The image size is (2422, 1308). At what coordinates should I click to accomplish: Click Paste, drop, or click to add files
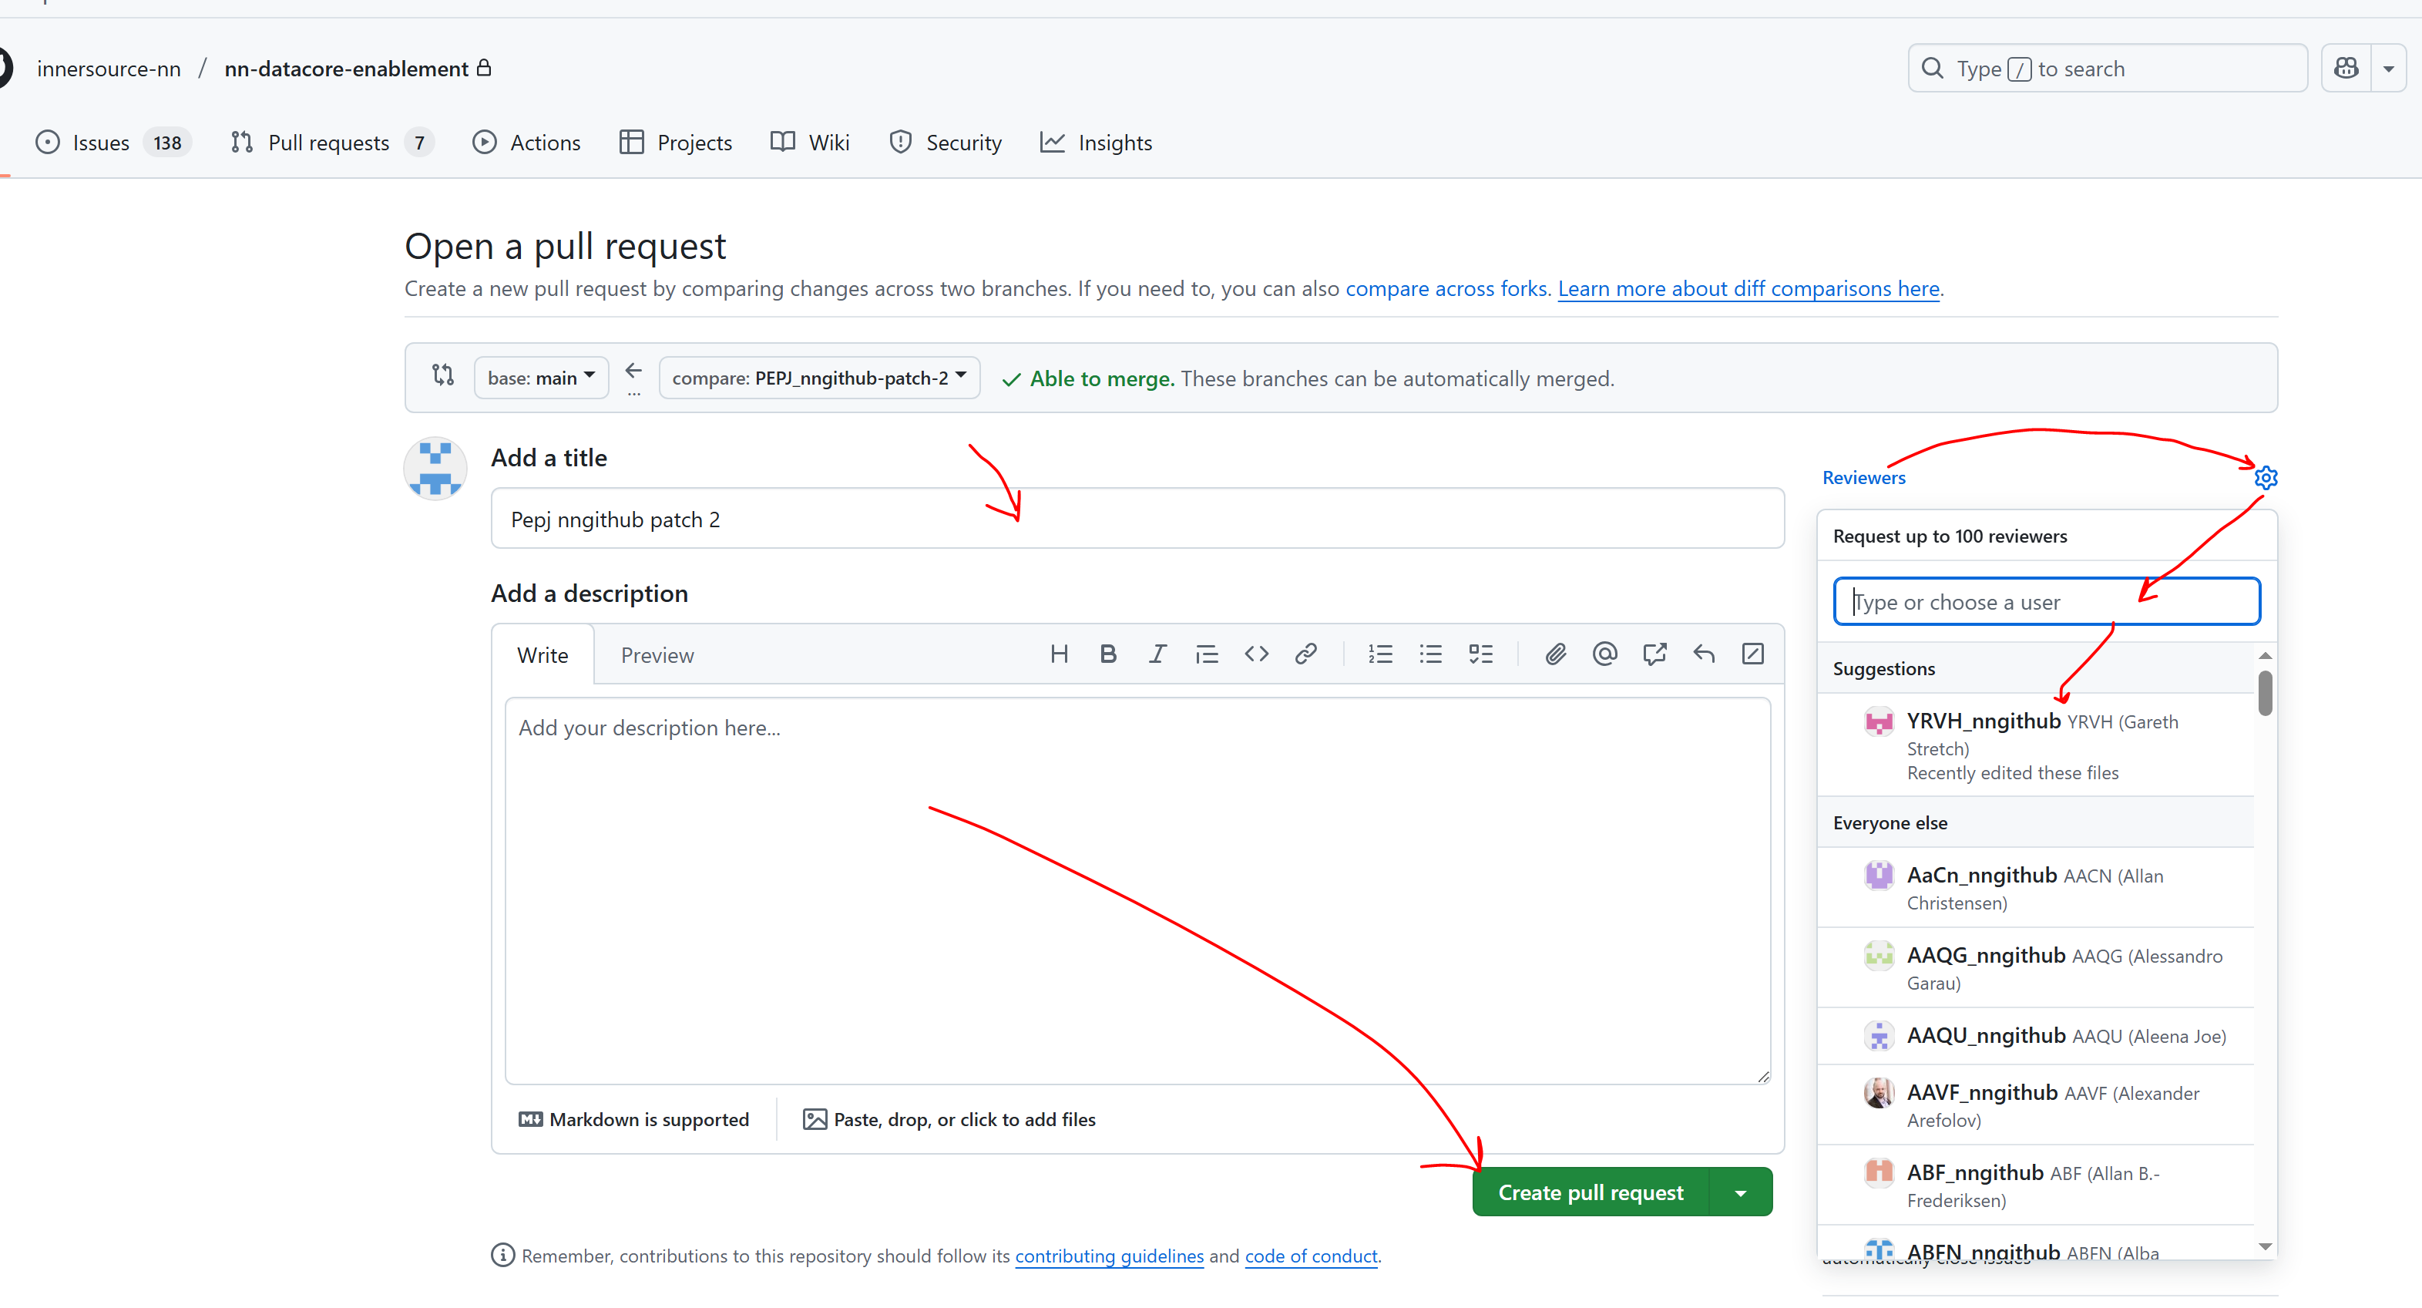949,1120
